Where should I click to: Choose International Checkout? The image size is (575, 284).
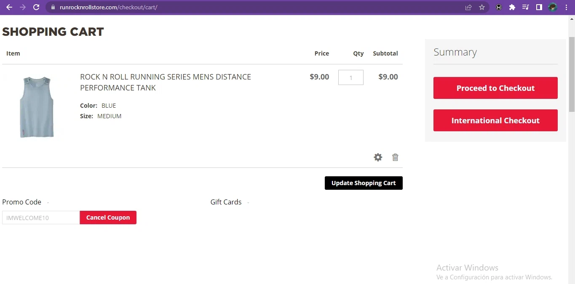click(495, 120)
